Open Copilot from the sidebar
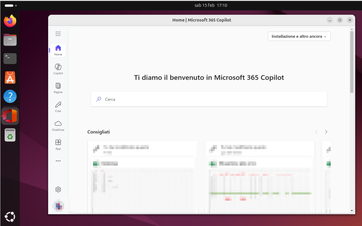Image resolution: width=362 pixels, height=226 pixels. (x=58, y=69)
